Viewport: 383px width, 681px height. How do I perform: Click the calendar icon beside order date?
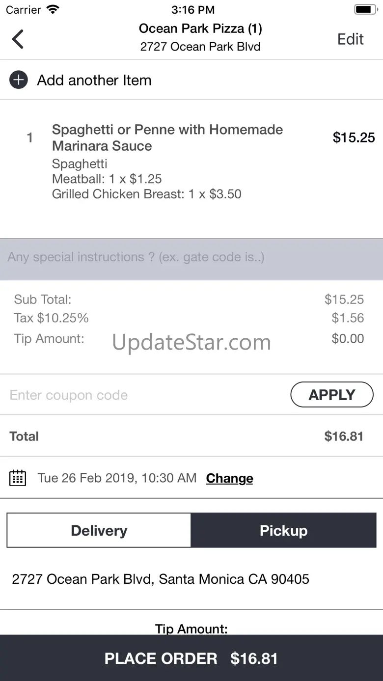pos(18,478)
